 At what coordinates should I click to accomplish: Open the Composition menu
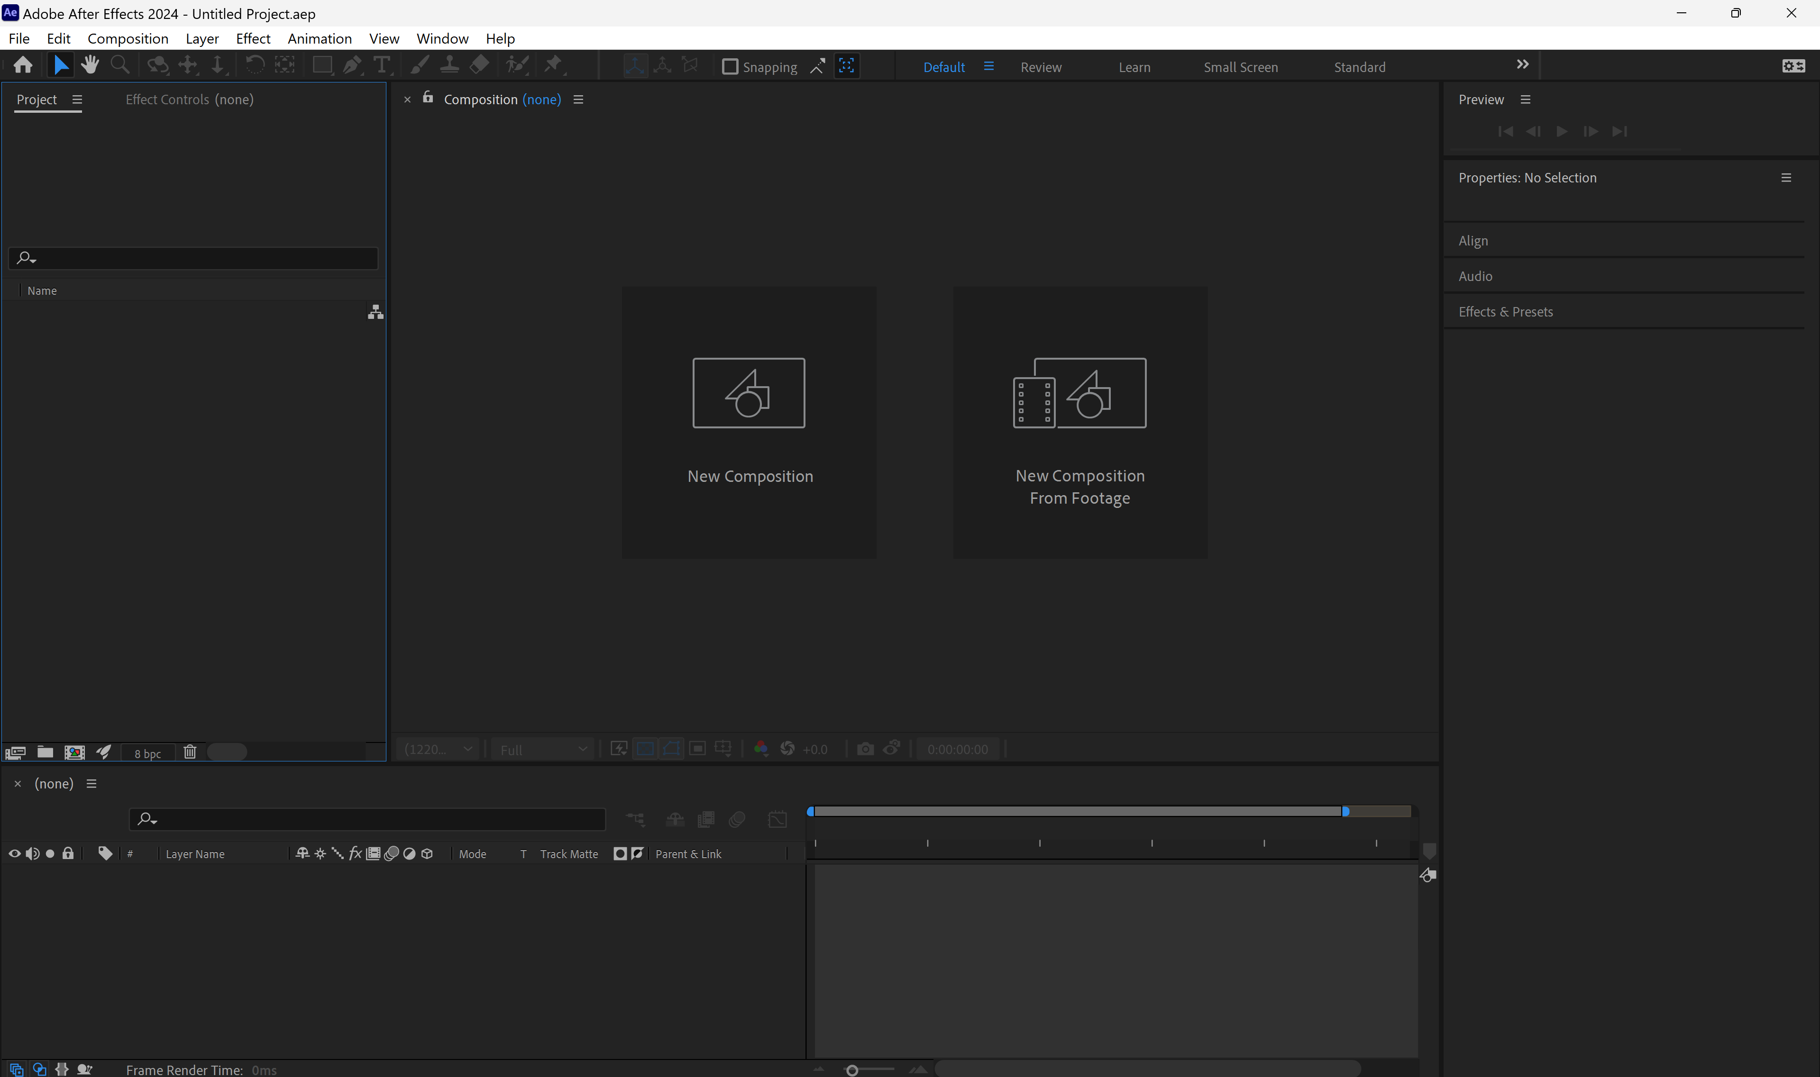pyautogui.click(x=127, y=38)
